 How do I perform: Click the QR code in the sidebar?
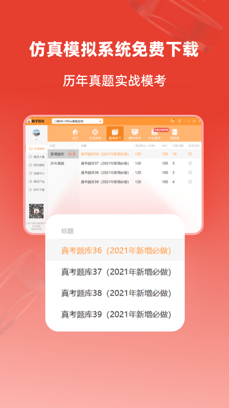(36, 211)
